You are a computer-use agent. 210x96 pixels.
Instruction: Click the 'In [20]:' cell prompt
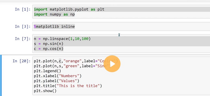pos(22,61)
